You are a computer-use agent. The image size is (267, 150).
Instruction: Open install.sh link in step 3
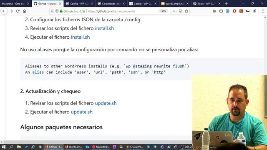(104, 28)
